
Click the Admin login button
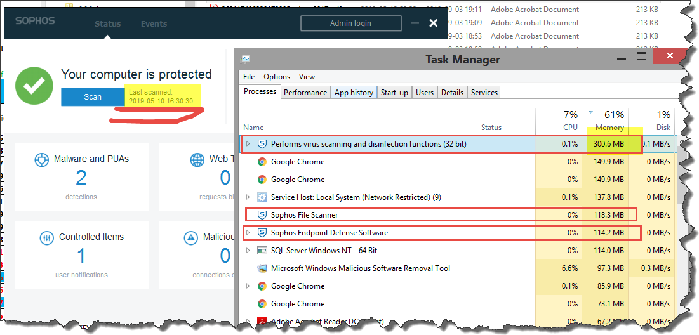click(350, 23)
